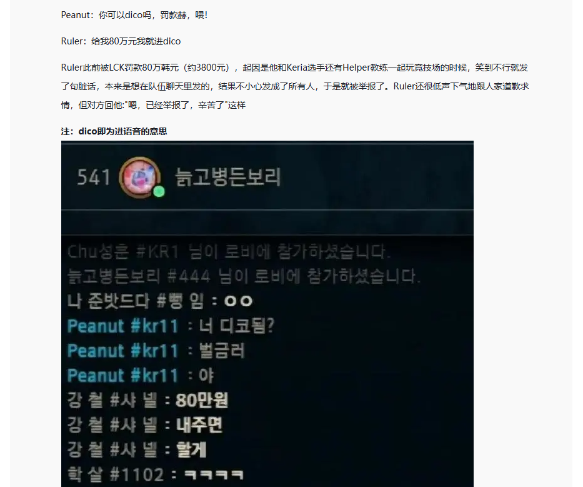Click the chat message 할게

191,449
